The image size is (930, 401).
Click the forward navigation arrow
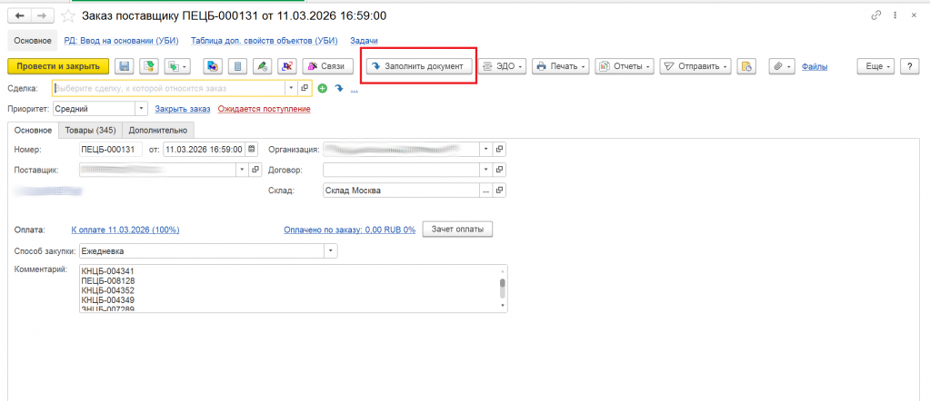42,16
